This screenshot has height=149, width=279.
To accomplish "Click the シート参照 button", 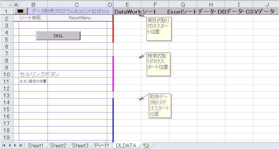I will pyautogui.click(x=30, y=18).
